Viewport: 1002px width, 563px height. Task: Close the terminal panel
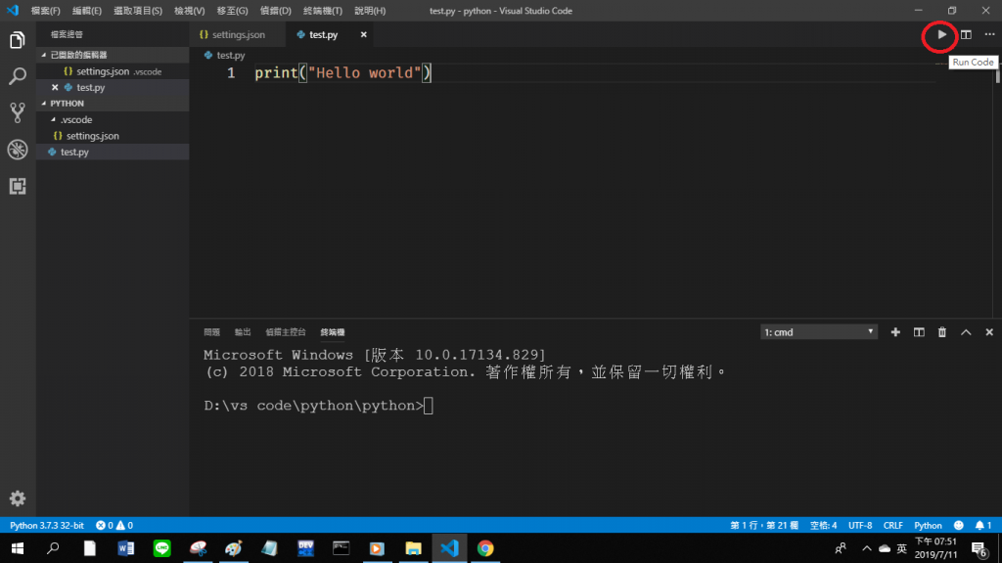click(989, 332)
